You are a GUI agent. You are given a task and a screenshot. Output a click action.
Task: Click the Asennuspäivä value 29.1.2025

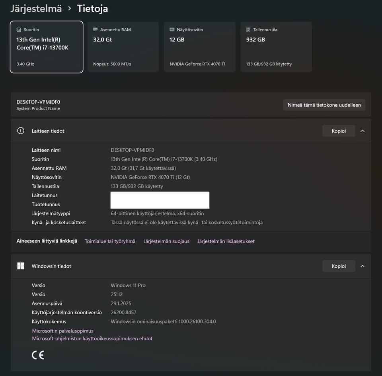121,303
